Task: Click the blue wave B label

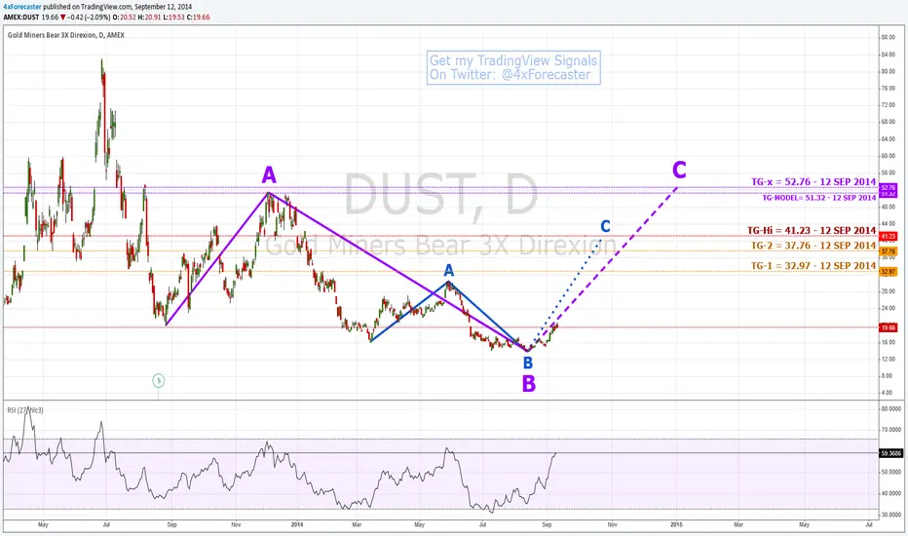Action: (527, 363)
